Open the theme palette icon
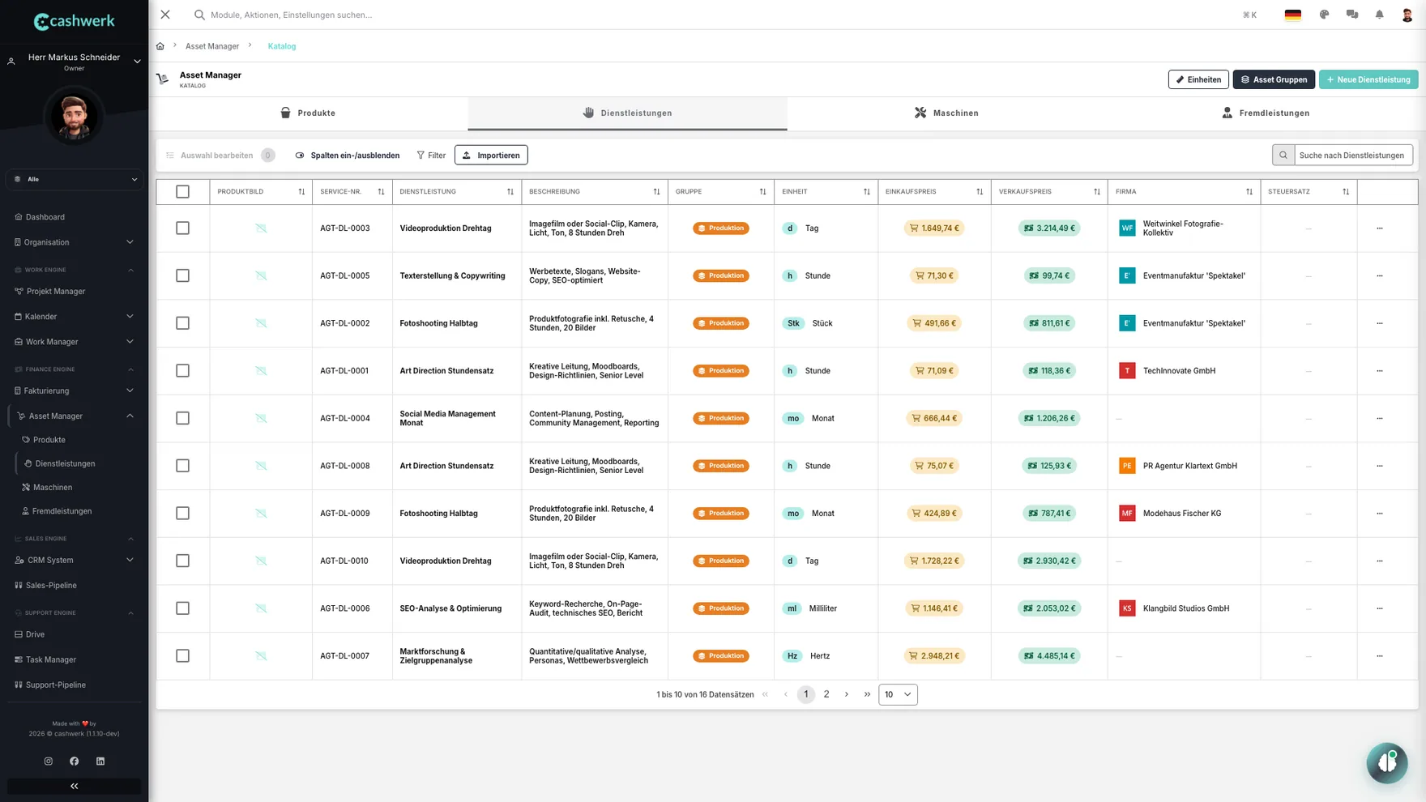 1324,15
